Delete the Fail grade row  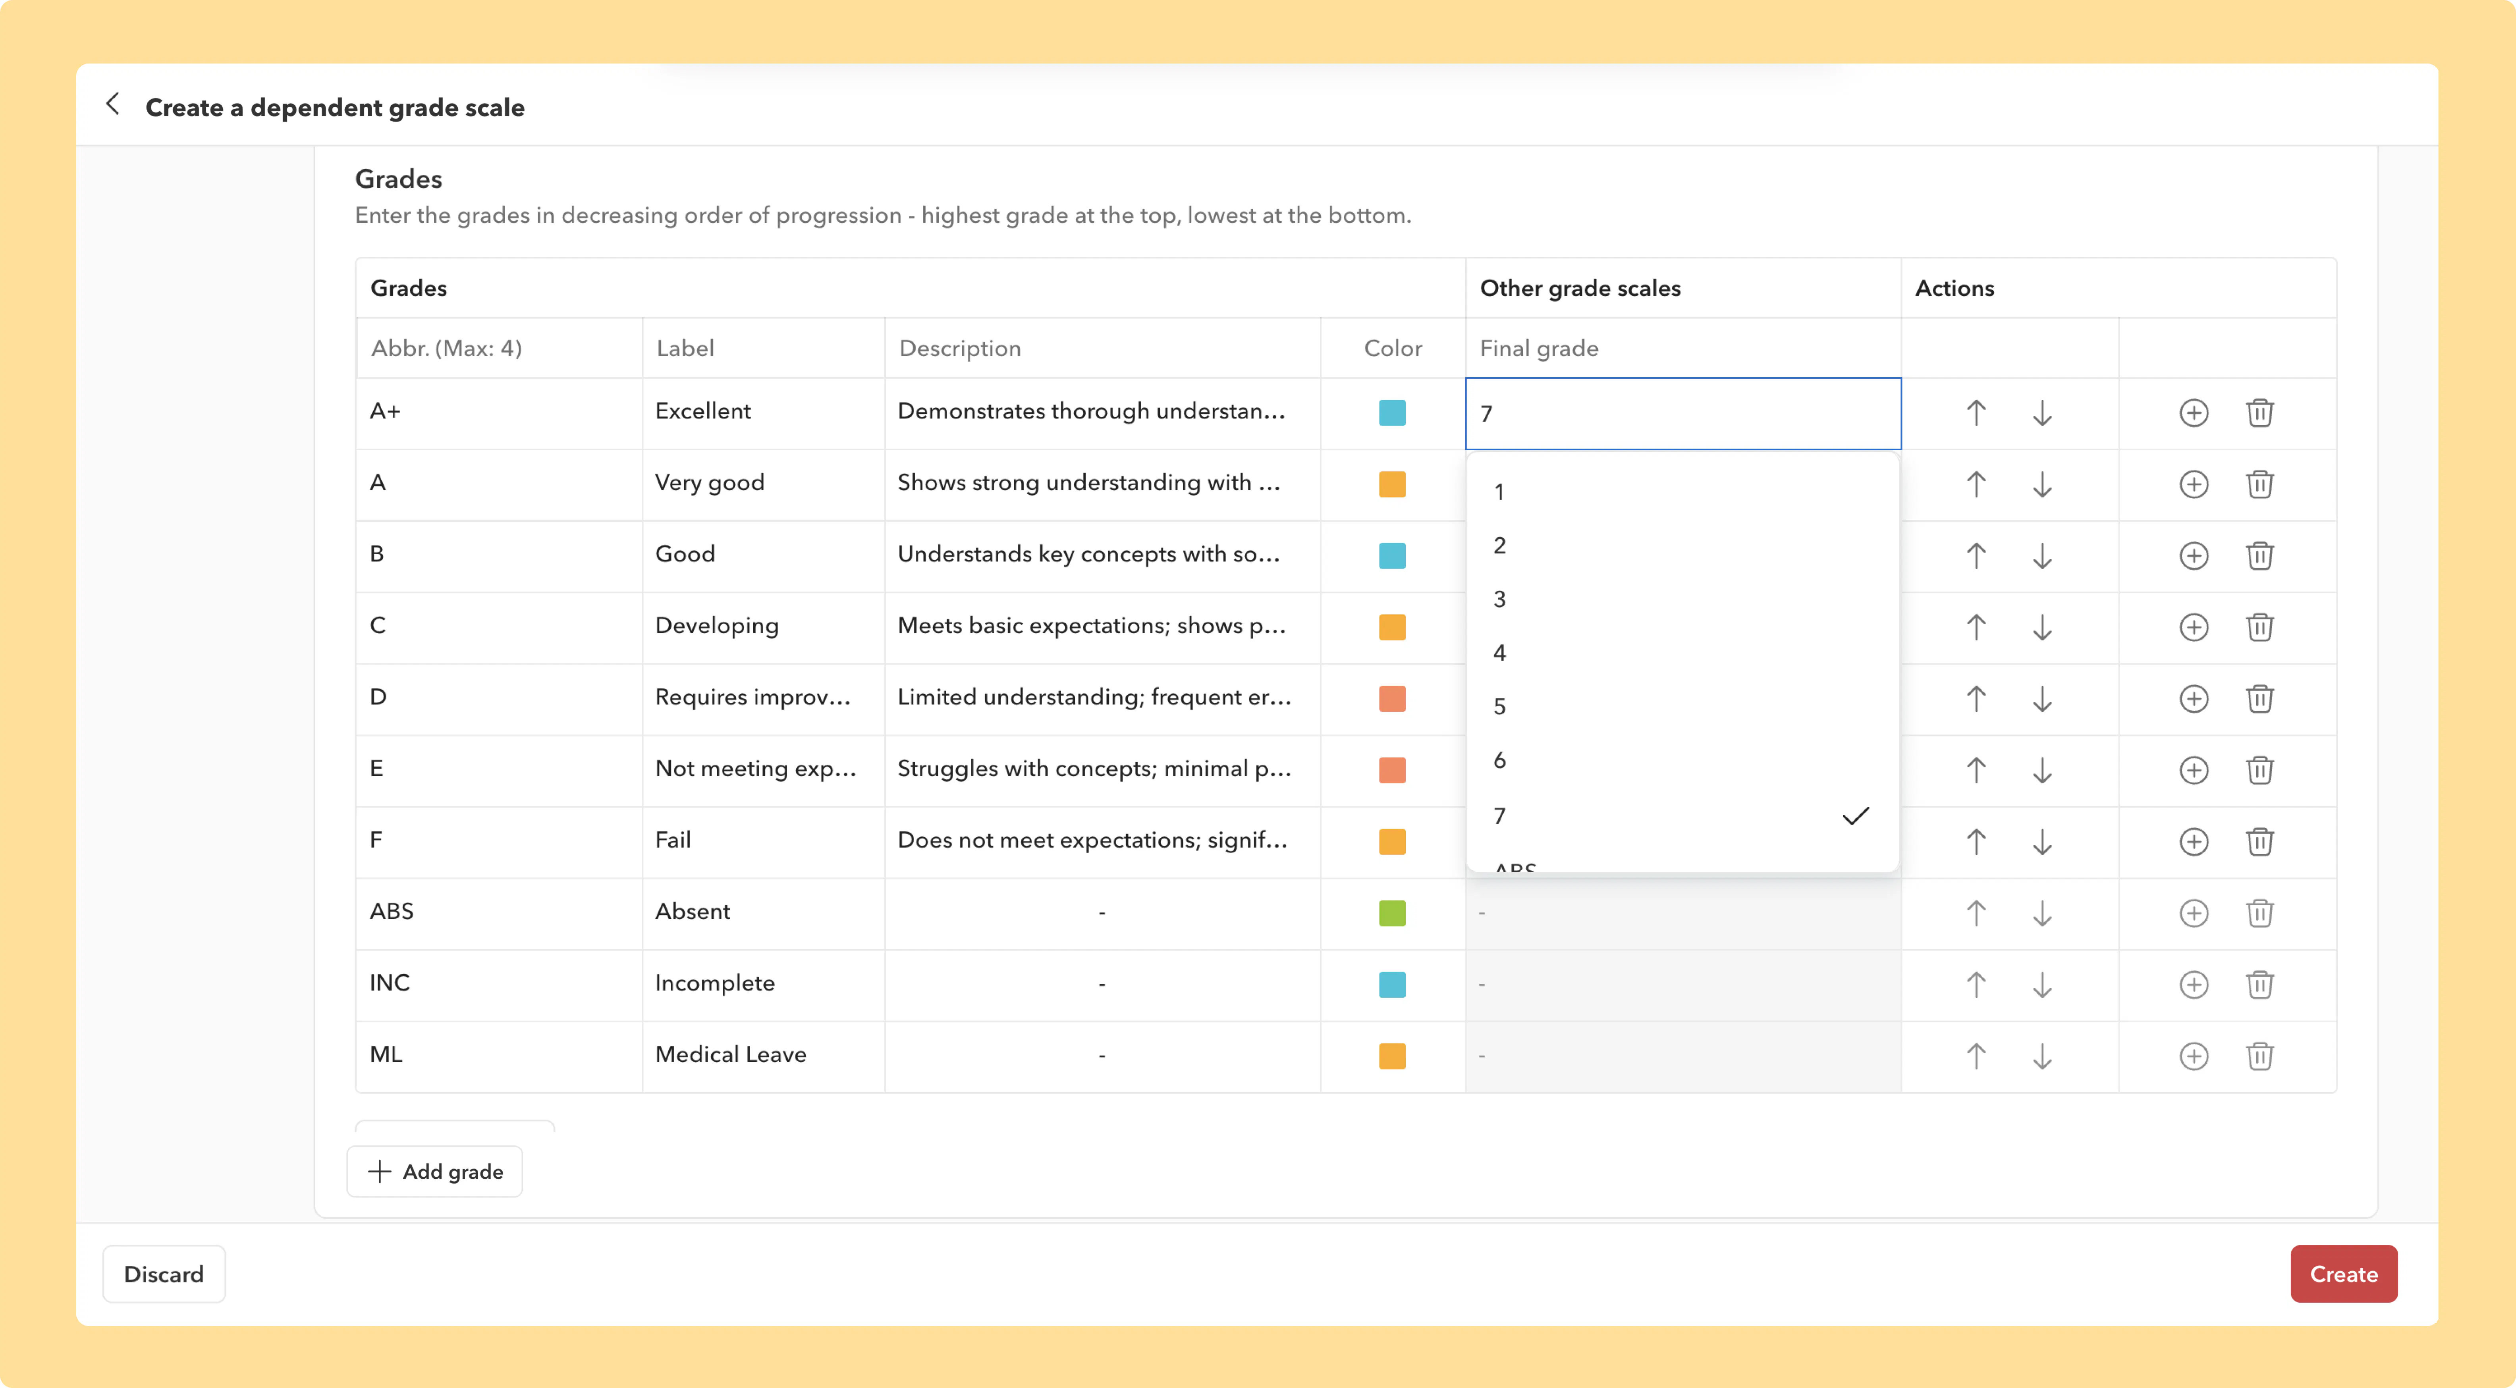[x=2260, y=842]
